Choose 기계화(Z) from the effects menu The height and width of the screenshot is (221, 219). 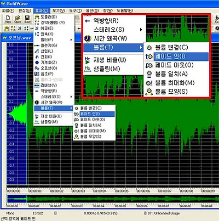tap(54, 63)
